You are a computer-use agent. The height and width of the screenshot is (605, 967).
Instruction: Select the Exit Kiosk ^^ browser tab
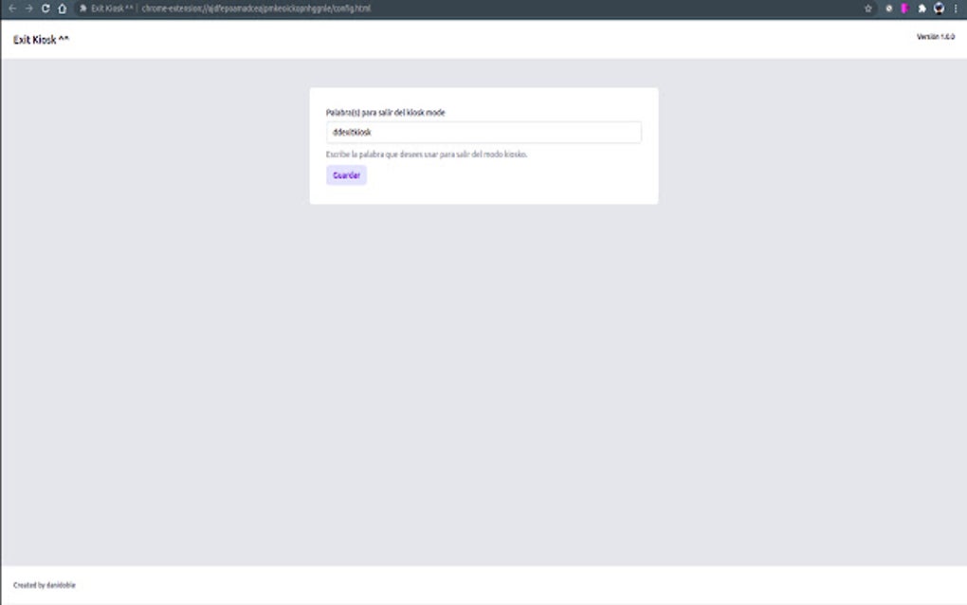(x=109, y=8)
